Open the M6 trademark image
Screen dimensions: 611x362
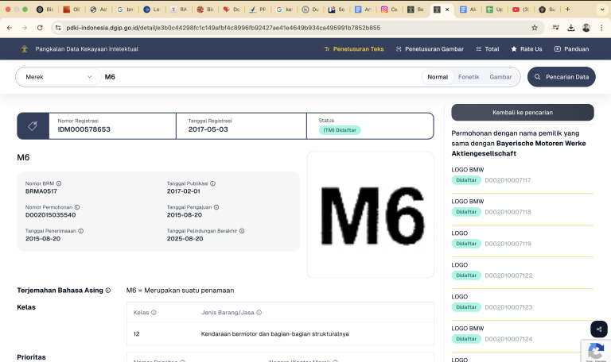click(371, 215)
